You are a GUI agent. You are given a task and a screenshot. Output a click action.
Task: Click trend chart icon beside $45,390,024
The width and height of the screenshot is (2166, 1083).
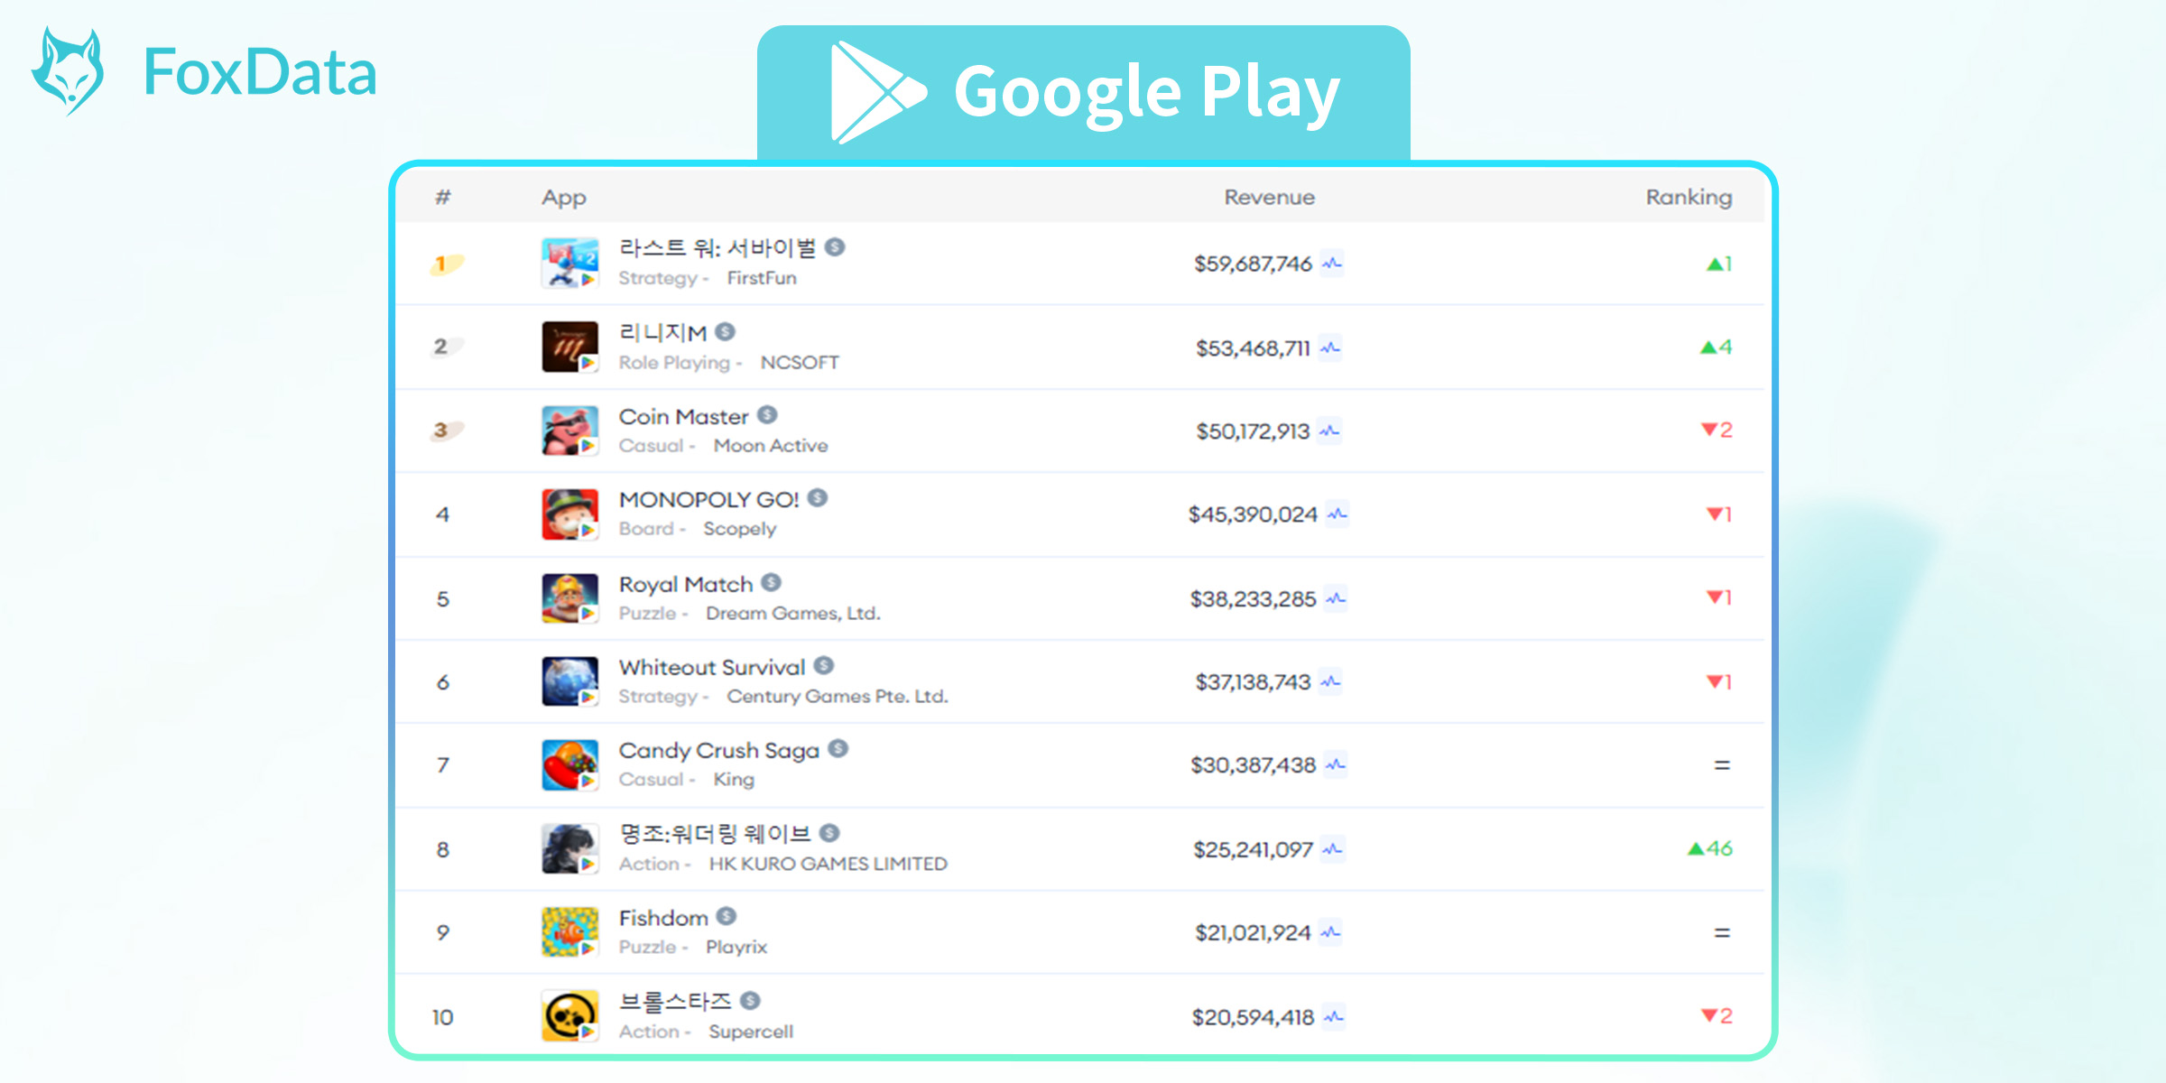click(1338, 514)
